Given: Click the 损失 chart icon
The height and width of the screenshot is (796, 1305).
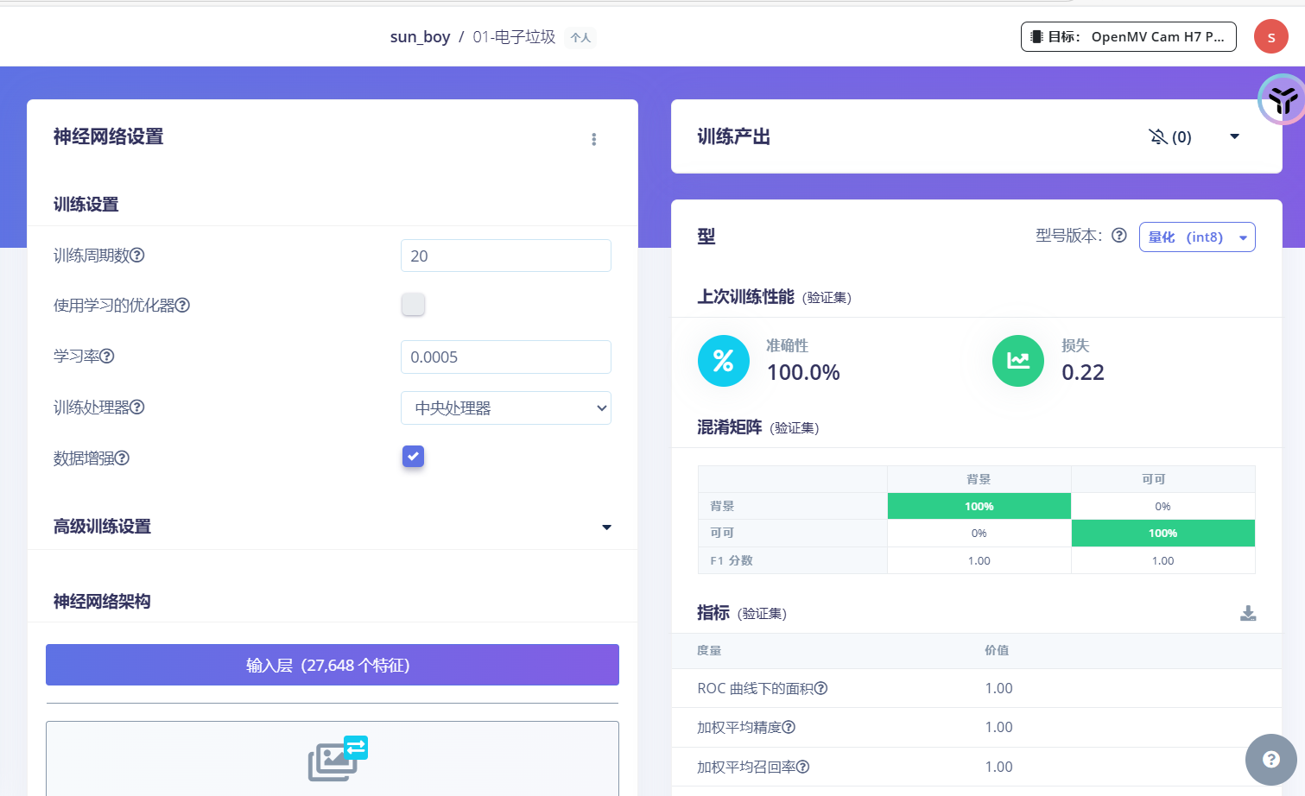Looking at the screenshot, I should click(1018, 361).
